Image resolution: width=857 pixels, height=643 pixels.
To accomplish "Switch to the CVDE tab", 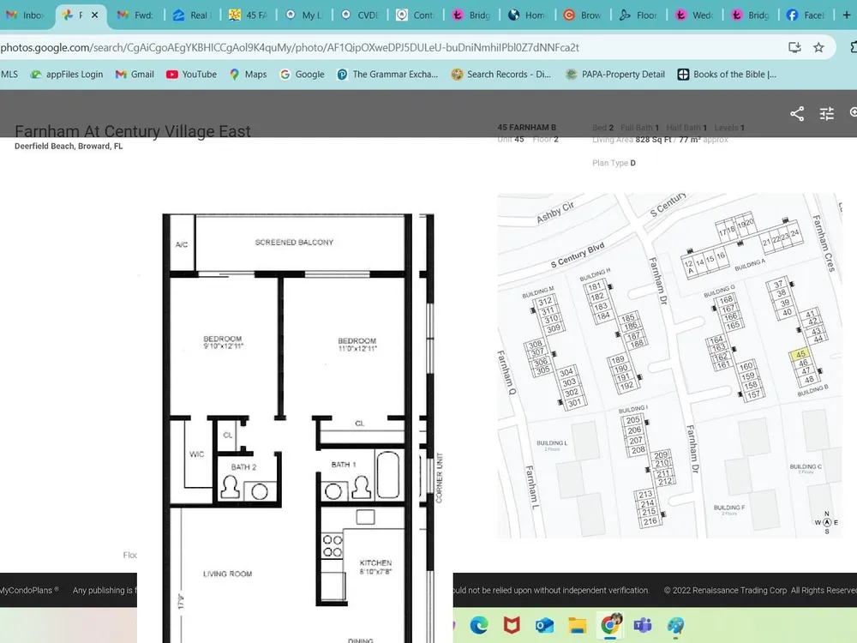I will tap(361, 15).
